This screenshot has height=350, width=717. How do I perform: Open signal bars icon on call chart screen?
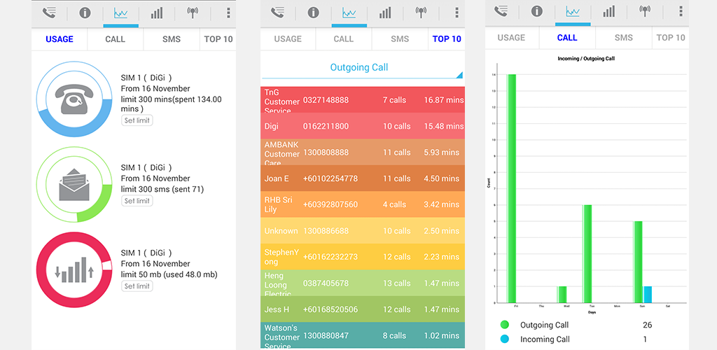coord(608,11)
